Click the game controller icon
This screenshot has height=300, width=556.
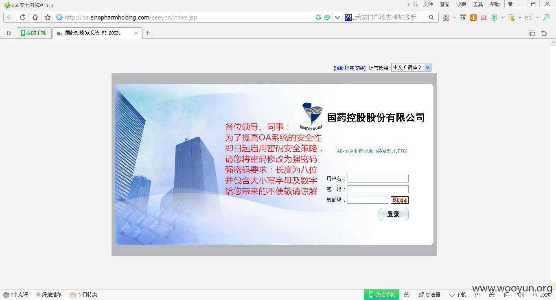(x=529, y=17)
